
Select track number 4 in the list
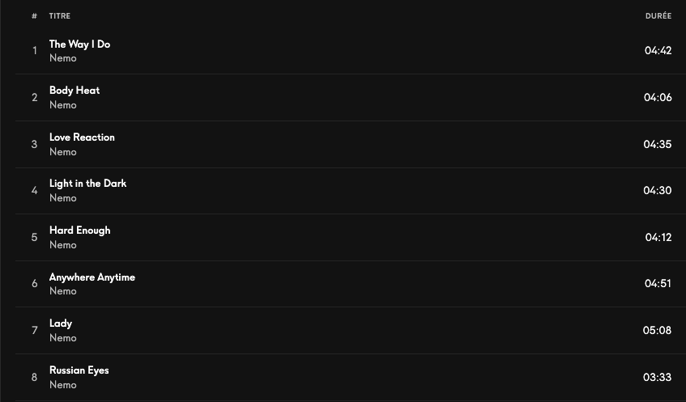[x=35, y=191]
